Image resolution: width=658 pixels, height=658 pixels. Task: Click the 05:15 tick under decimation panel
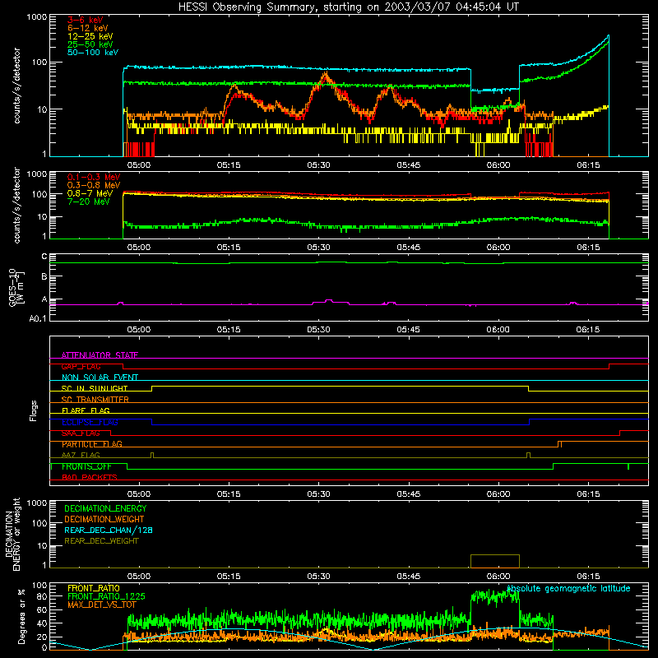pos(229,577)
